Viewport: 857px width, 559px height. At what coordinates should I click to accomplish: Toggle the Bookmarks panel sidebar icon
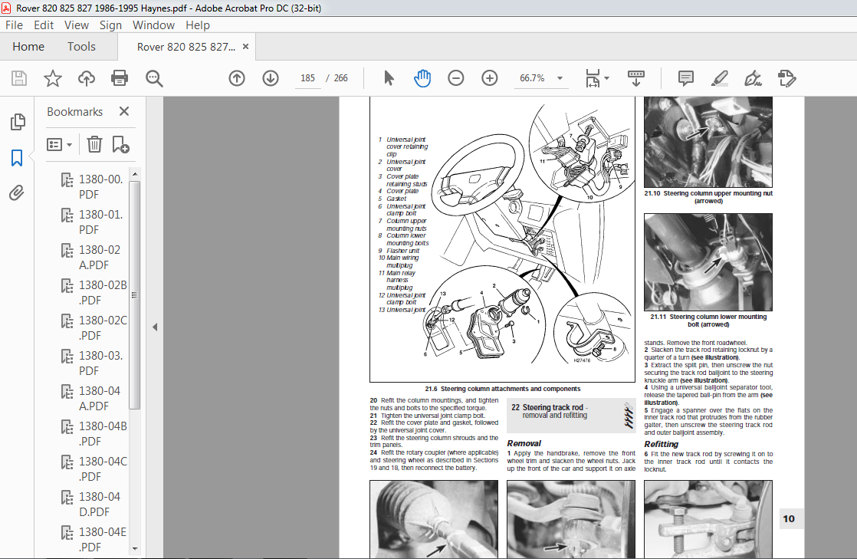pos(17,158)
